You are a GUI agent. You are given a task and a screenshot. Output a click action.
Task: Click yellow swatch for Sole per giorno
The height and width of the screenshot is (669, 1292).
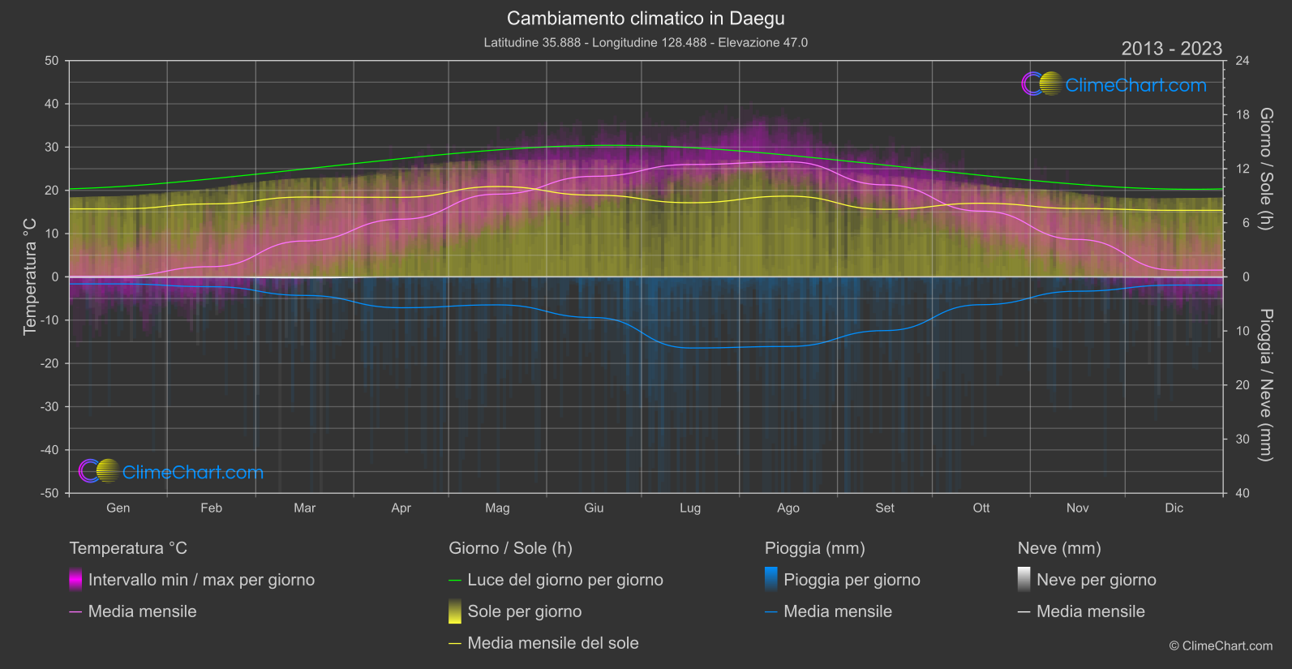point(455,611)
